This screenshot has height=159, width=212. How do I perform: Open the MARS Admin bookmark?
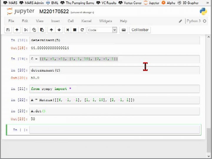pos(32,3)
